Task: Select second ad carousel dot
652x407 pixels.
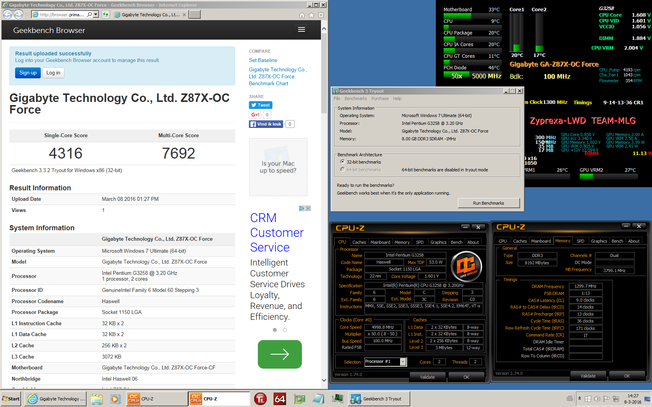Action: 285,330
